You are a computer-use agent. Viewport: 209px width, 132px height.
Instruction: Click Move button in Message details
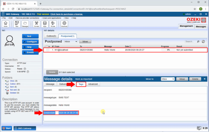(182, 79)
